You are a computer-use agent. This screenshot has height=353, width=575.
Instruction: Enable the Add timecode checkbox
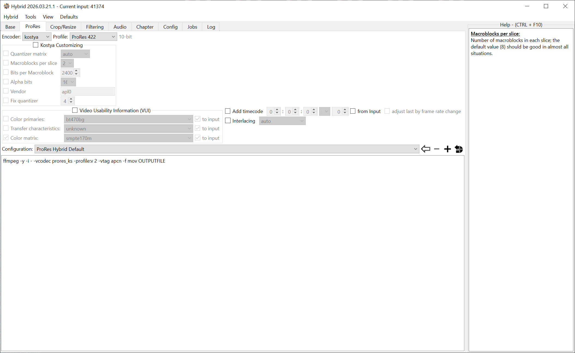[228, 111]
